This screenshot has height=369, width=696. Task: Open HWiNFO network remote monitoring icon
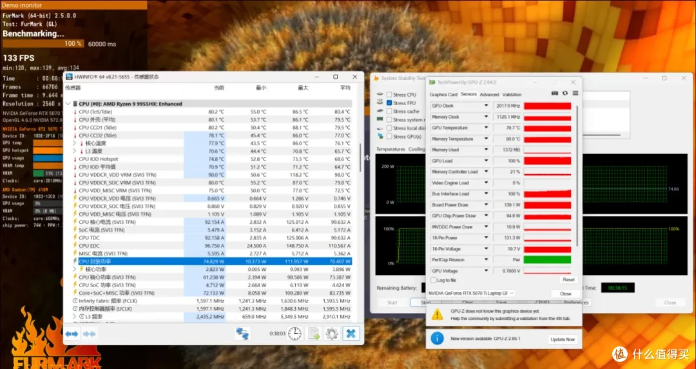(242, 334)
